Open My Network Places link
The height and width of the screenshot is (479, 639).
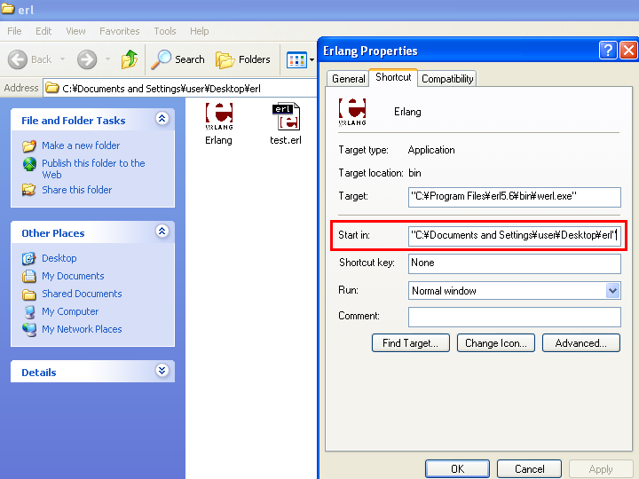click(82, 329)
